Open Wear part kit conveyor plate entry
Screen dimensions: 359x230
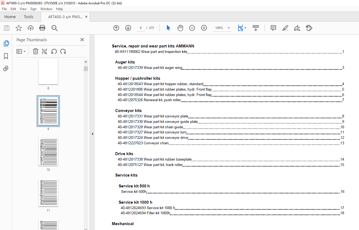[x=231, y=116]
